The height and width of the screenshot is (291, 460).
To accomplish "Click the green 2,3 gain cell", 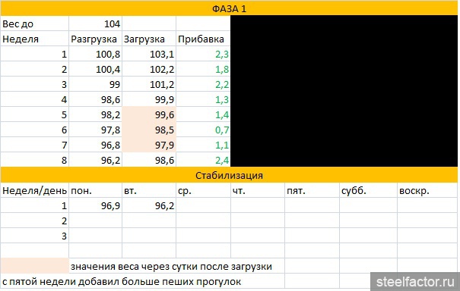I will click(x=203, y=54).
